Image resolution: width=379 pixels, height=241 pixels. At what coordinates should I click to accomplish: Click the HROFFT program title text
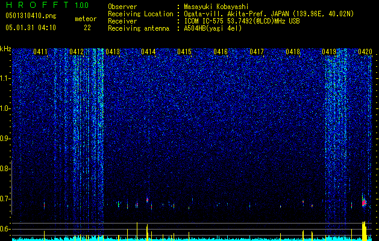pyautogui.click(x=38, y=5)
